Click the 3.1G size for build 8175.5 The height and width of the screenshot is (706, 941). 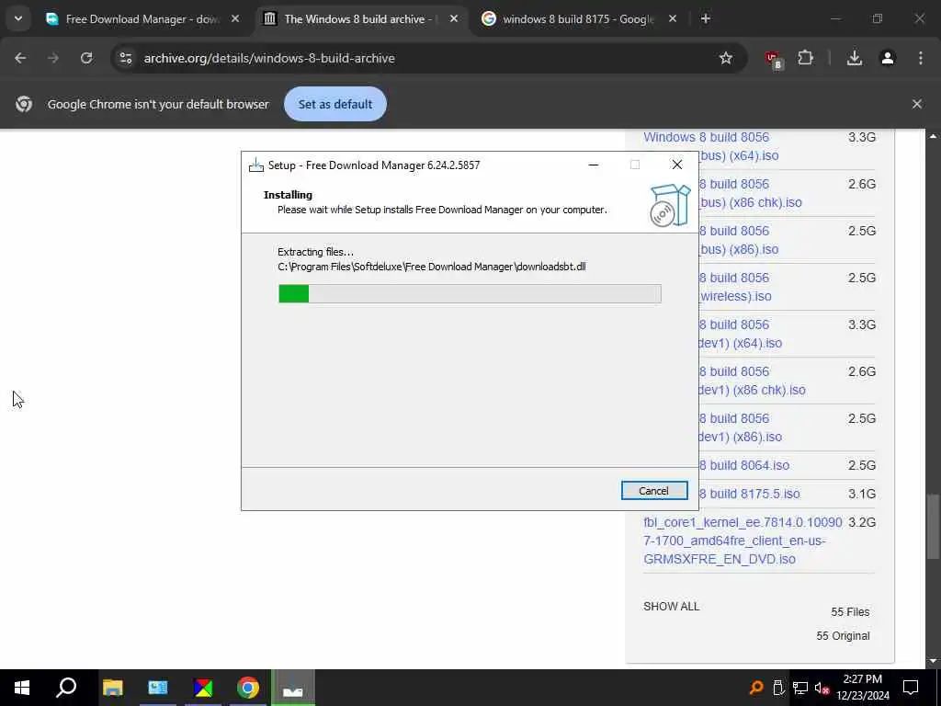(862, 494)
